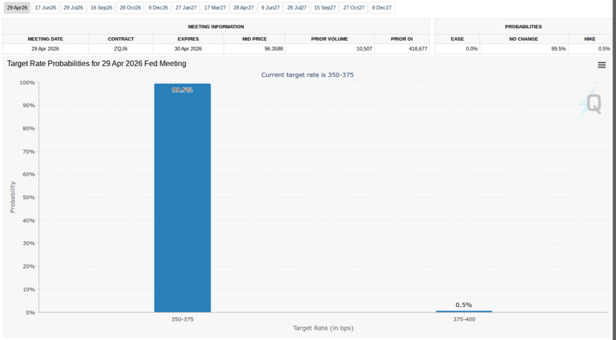This screenshot has height=340, width=616.
Task: View the 9 Dec26 meeting tab
Action: click(158, 8)
